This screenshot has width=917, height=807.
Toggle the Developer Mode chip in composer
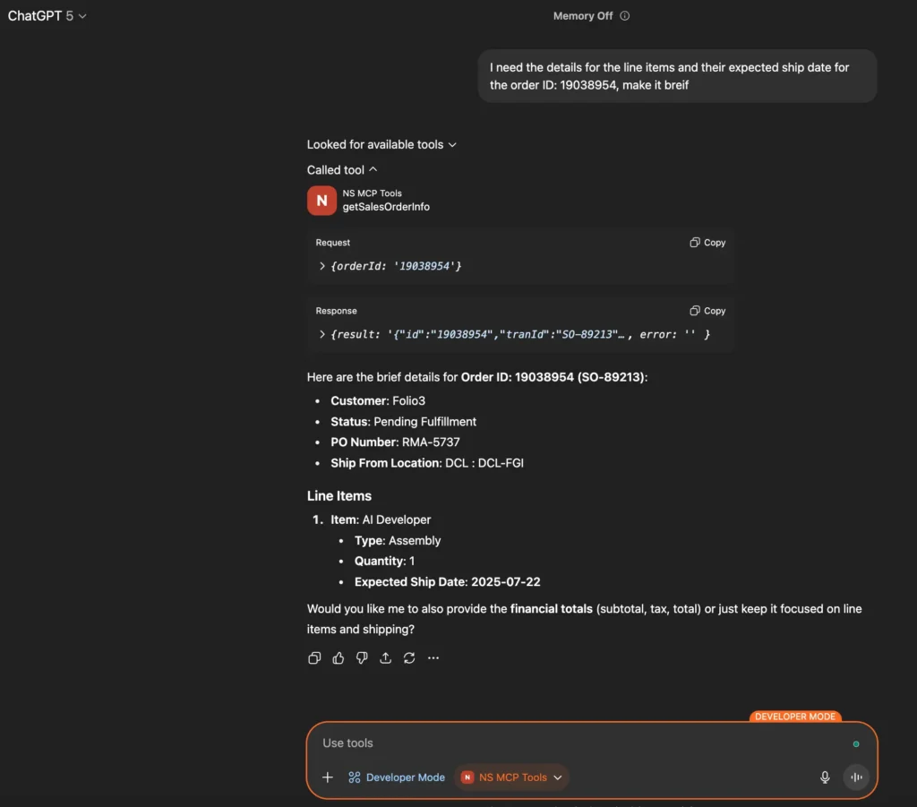[397, 777]
